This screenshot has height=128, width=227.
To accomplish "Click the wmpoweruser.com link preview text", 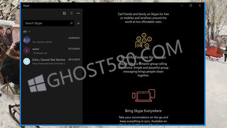I will coord(49,63).
